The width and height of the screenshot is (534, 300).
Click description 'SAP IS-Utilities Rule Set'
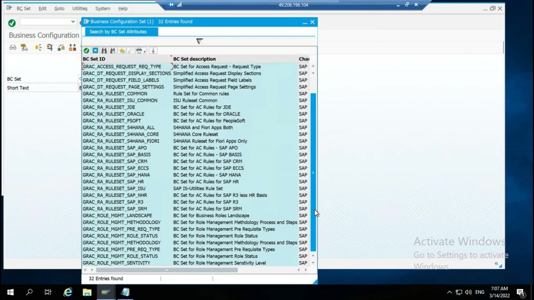(x=198, y=188)
